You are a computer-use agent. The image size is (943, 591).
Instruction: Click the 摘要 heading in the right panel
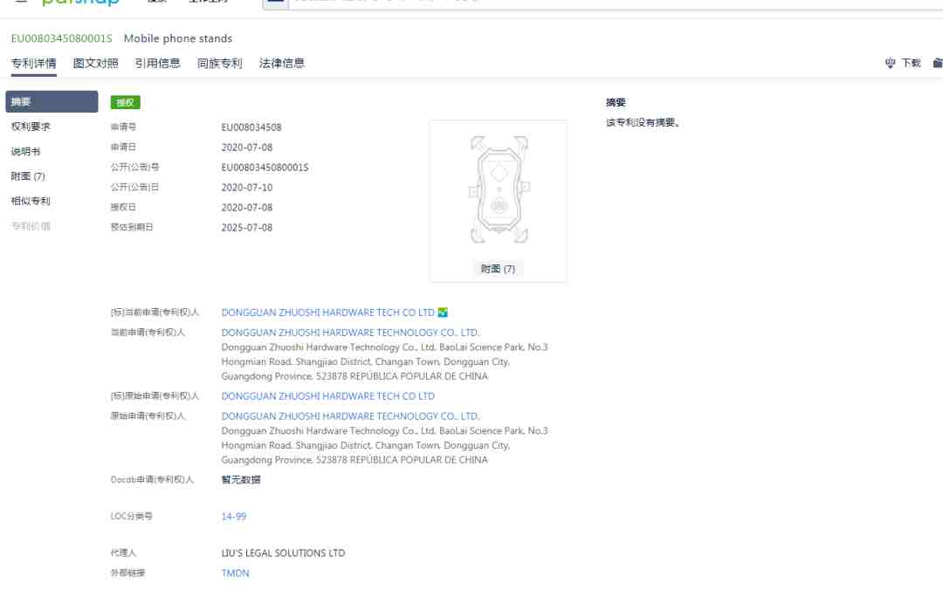pyautogui.click(x=616, y=102)
